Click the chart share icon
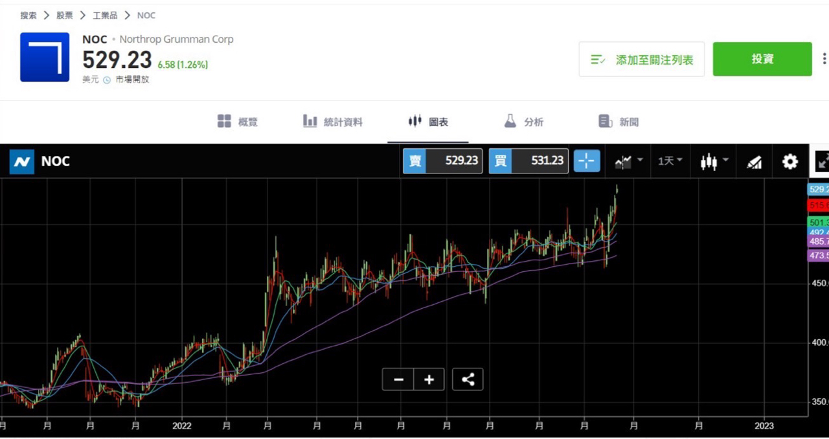 pyautogui.click(x=468, y=379)
